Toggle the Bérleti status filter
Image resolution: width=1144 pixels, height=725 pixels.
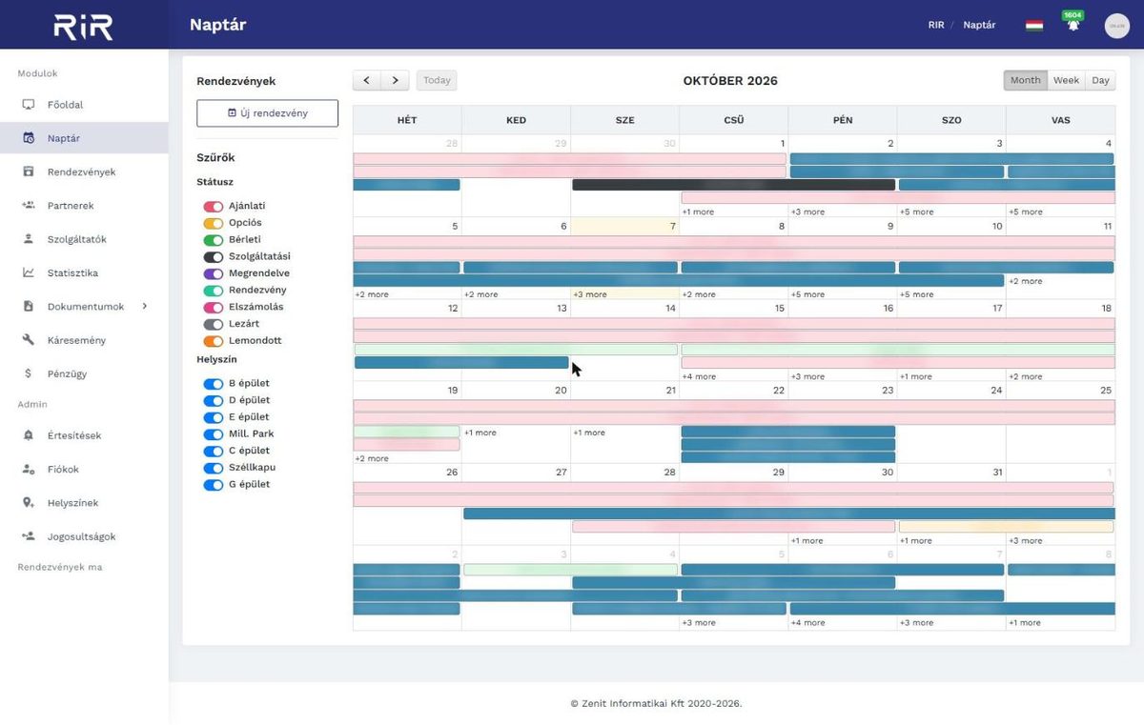pyautogui.click(x=214, y=240)
